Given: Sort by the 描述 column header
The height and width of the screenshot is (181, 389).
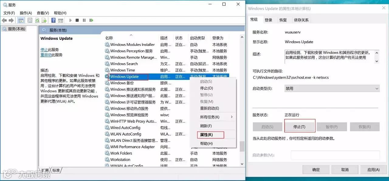Looking at the screenshot, I should click(166, 38).
